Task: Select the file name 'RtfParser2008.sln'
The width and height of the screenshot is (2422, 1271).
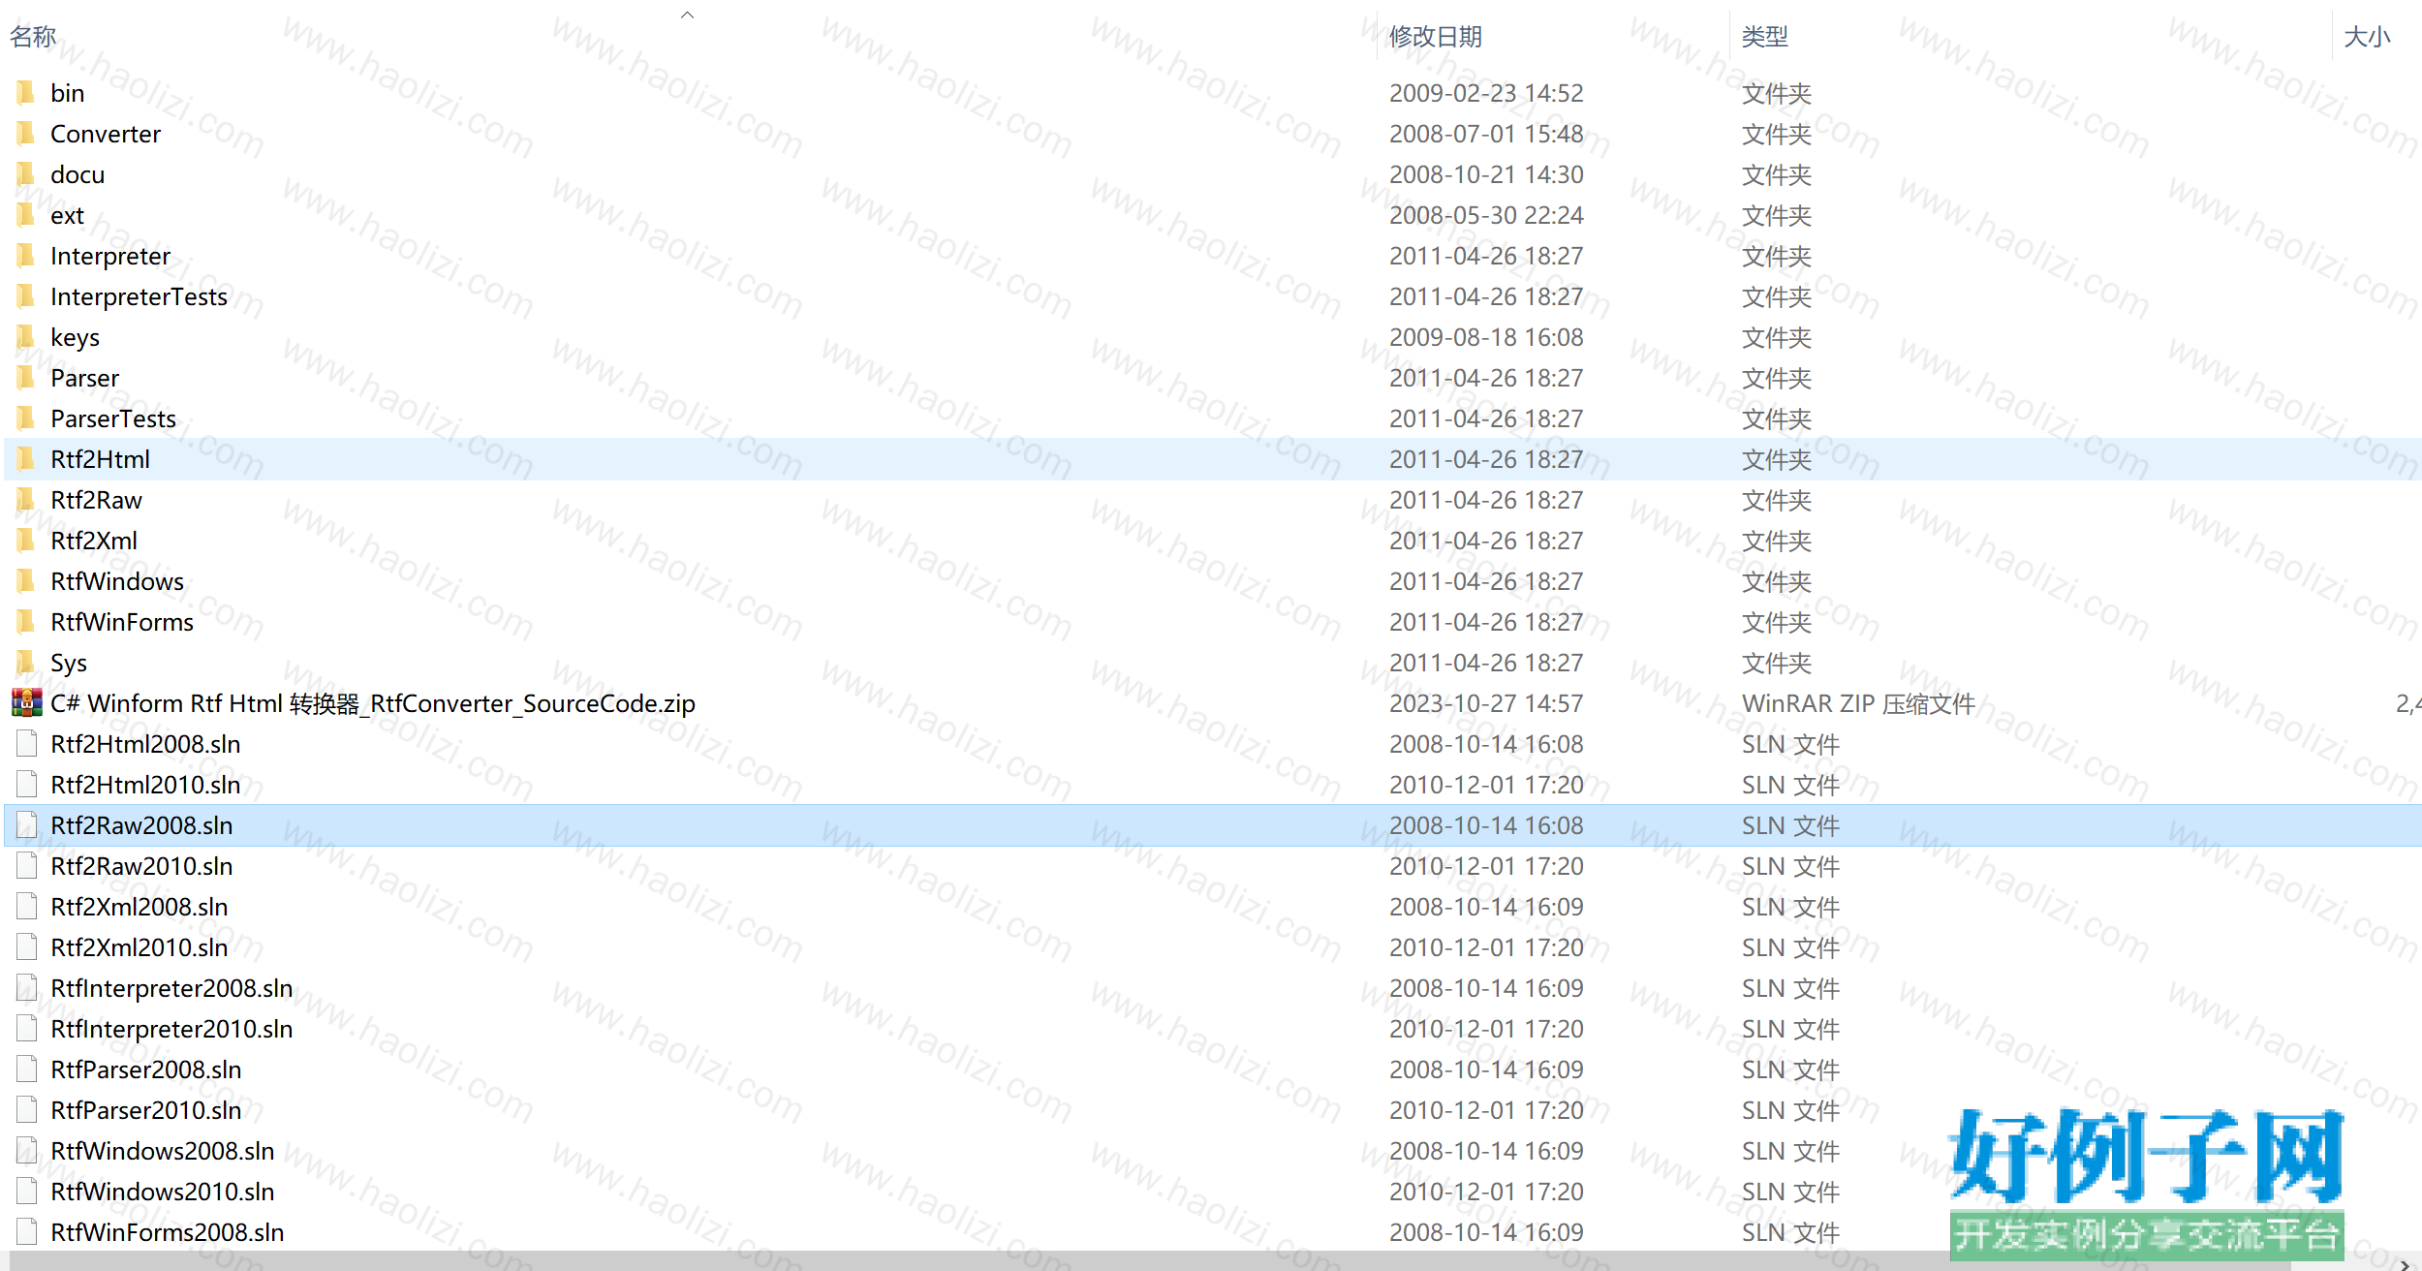Action: [146, 1069]
